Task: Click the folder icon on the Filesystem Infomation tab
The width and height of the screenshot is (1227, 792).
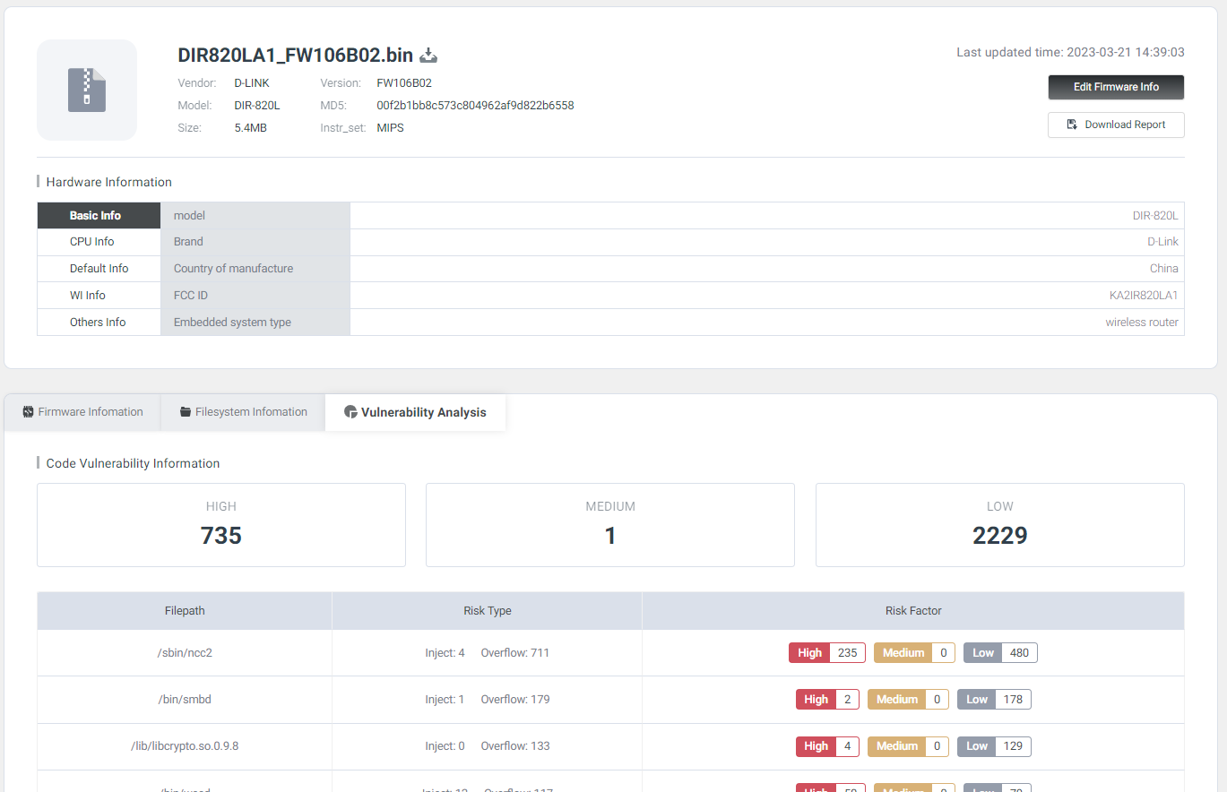Action: [x=186, y=412]
